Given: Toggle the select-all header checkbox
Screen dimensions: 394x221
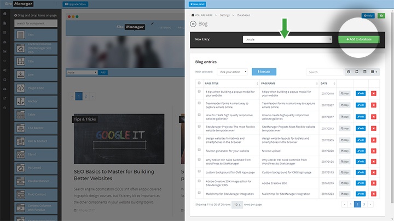Looking at the screenshot, I should tap(199, 83).
